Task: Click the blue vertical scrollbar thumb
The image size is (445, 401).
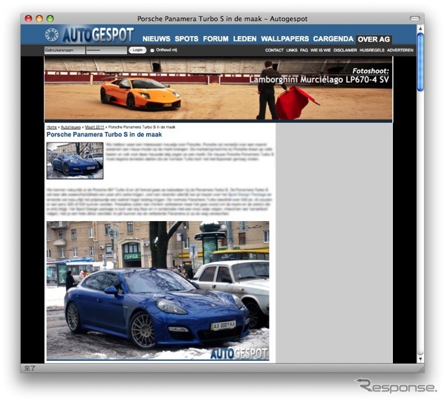Action: [x=420, y=62]
